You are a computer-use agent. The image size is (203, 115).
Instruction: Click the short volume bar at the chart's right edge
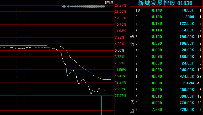[112, 109]
